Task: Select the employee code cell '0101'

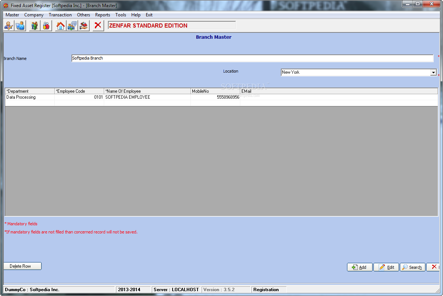Action: point(79,97)
